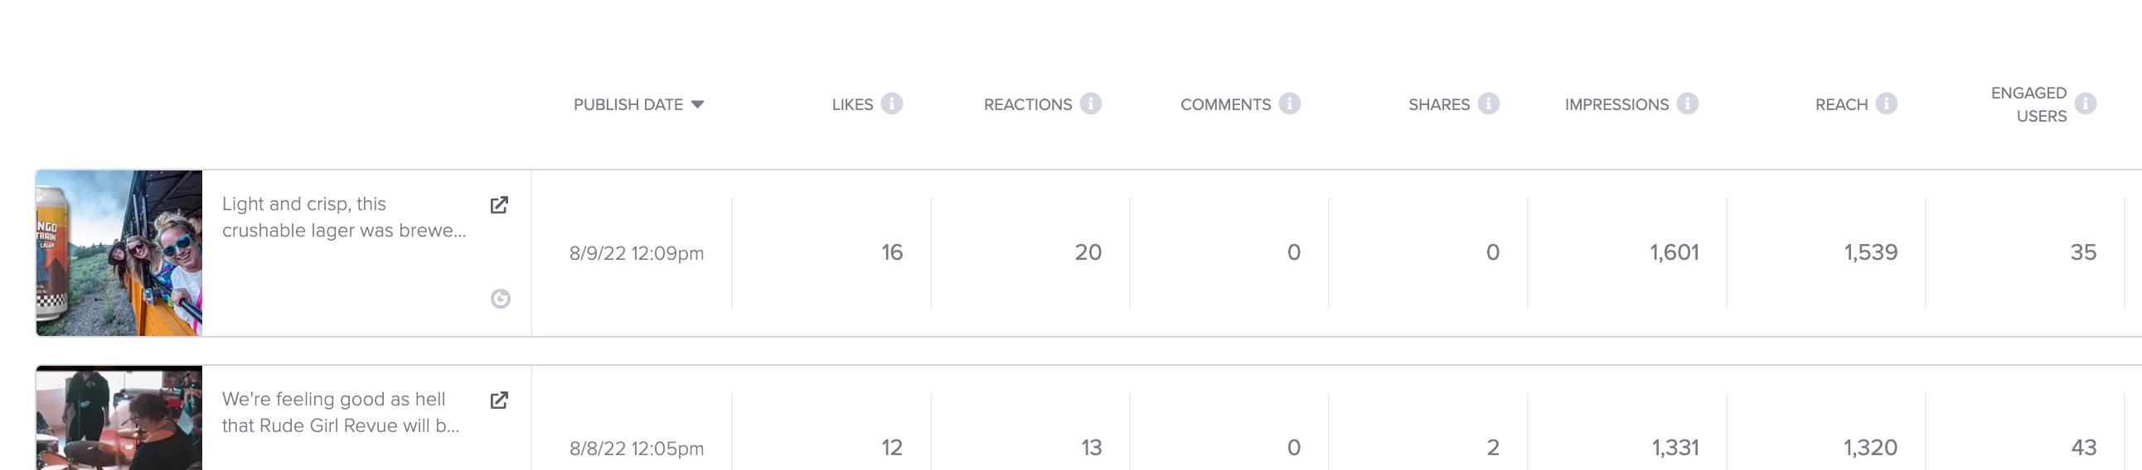Open the 'Light and crisp, this crushable lager' text
This screenshot has height=470, width=2142.
pyautogui.click(x=343, y=218)
